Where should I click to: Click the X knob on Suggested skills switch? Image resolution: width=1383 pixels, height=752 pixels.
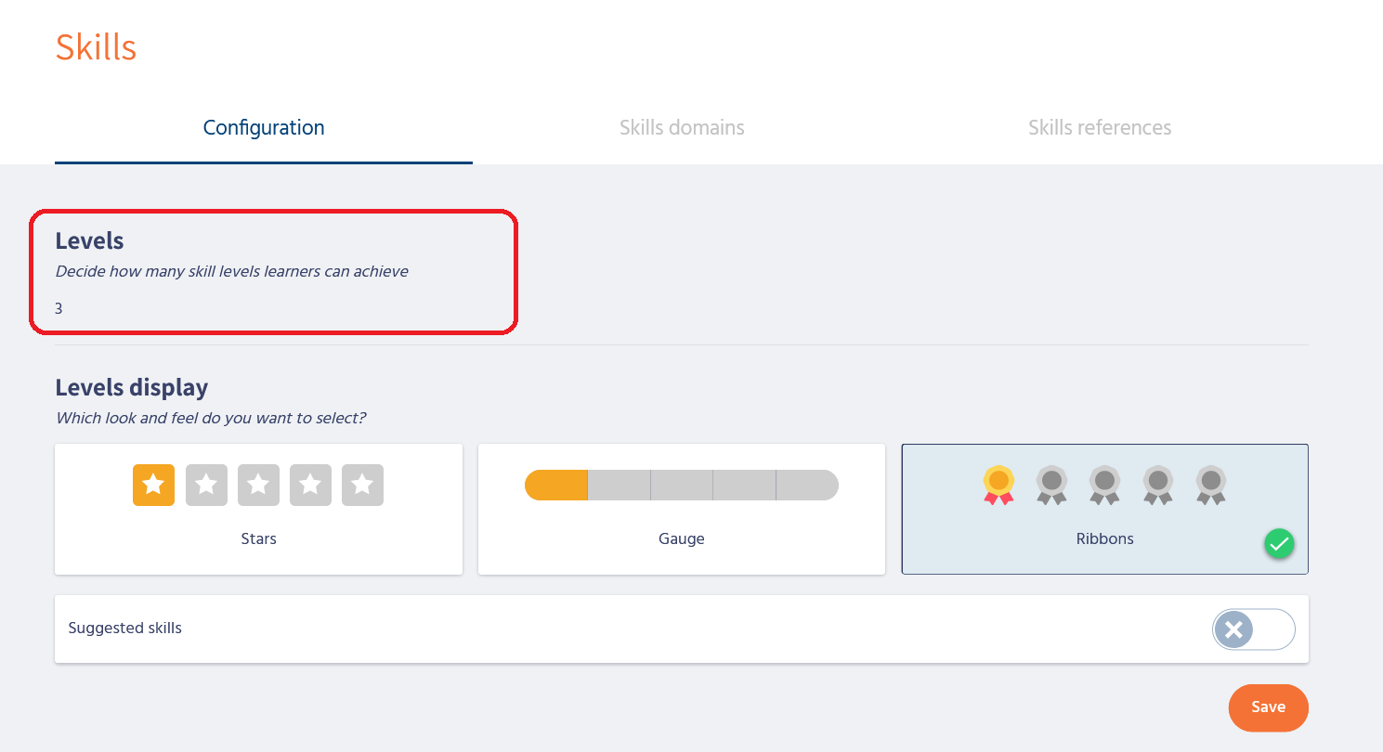(x=1233, y=629)
